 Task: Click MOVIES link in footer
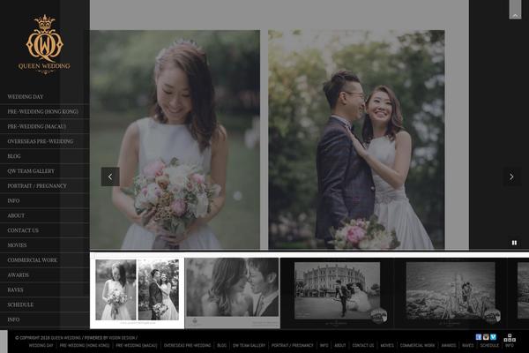point(387,346)
